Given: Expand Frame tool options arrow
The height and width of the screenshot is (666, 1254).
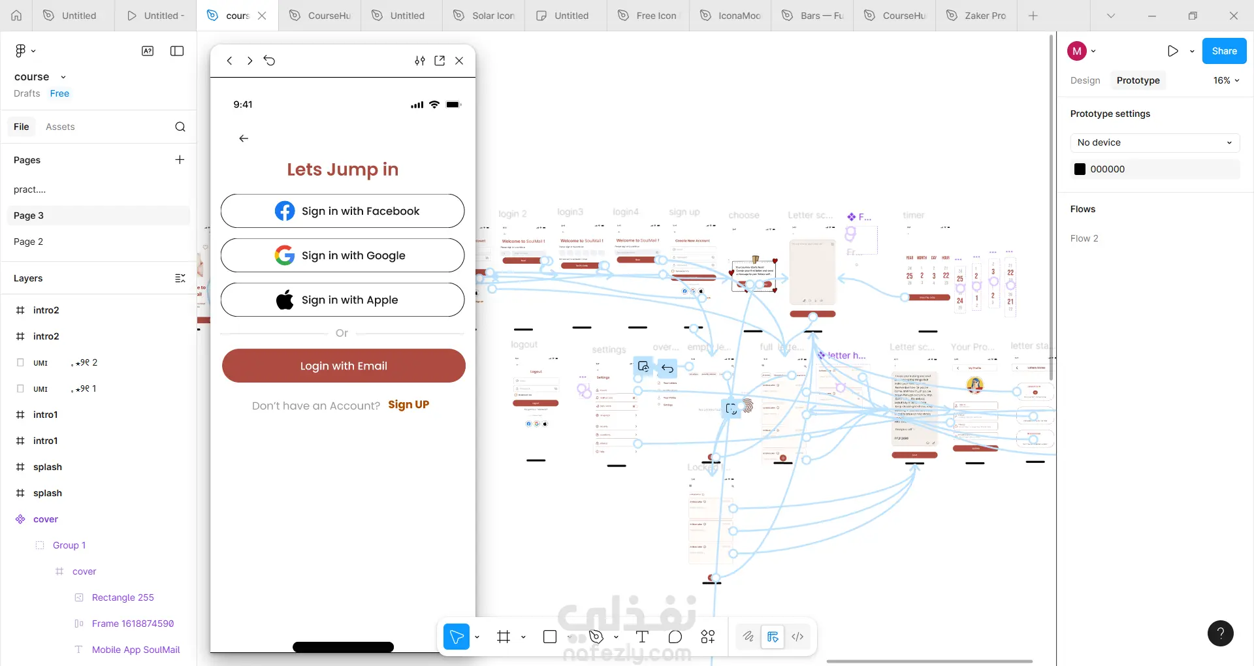Looking at the screenshot, I should pos(523,637).
